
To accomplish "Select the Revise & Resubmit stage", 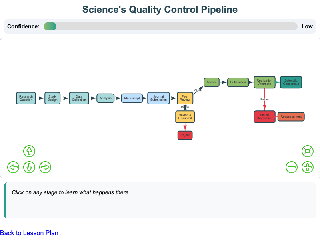I will click(x=185, y=116).
